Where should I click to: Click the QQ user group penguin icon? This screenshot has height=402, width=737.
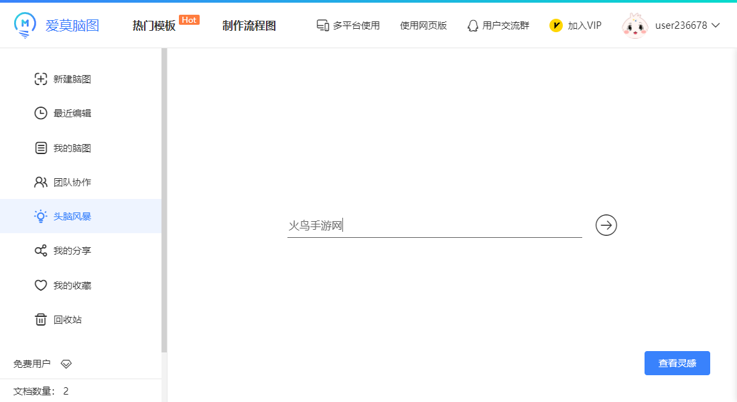tap(473, 25)
